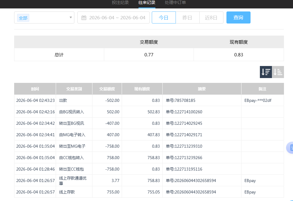Click the 查询 search button

(x=238, y=17)
